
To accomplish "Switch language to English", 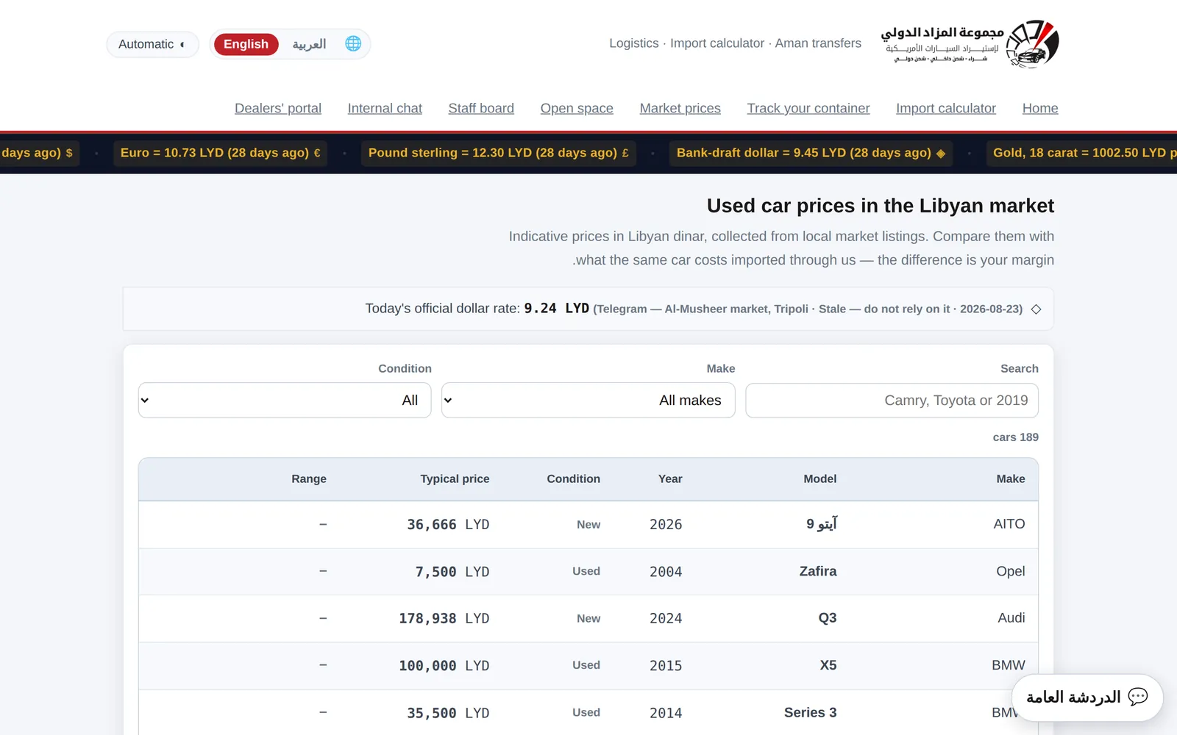I will click(246, 44).
